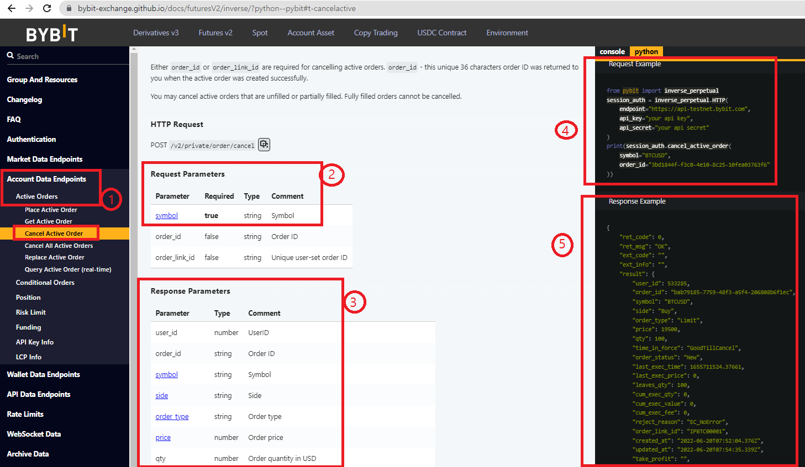This screenshot has height=467, width=805.
Task: Expand Authentication section
Action: coord(31,139)
